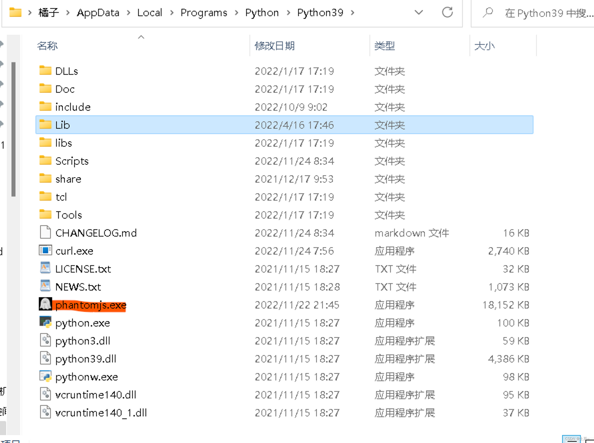Click the pythonw.exe file icon
The image size is (594, 443).
pos(45,376)
